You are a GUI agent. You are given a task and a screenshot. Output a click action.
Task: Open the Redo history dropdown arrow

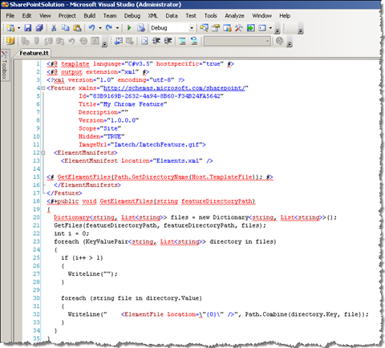[x=117, y=28]
